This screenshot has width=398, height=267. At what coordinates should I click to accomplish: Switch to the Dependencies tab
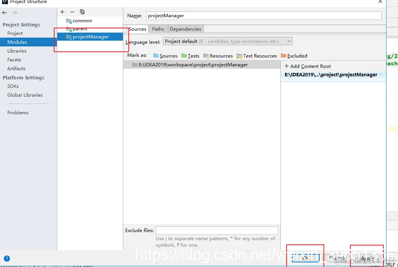click(186, 29)
